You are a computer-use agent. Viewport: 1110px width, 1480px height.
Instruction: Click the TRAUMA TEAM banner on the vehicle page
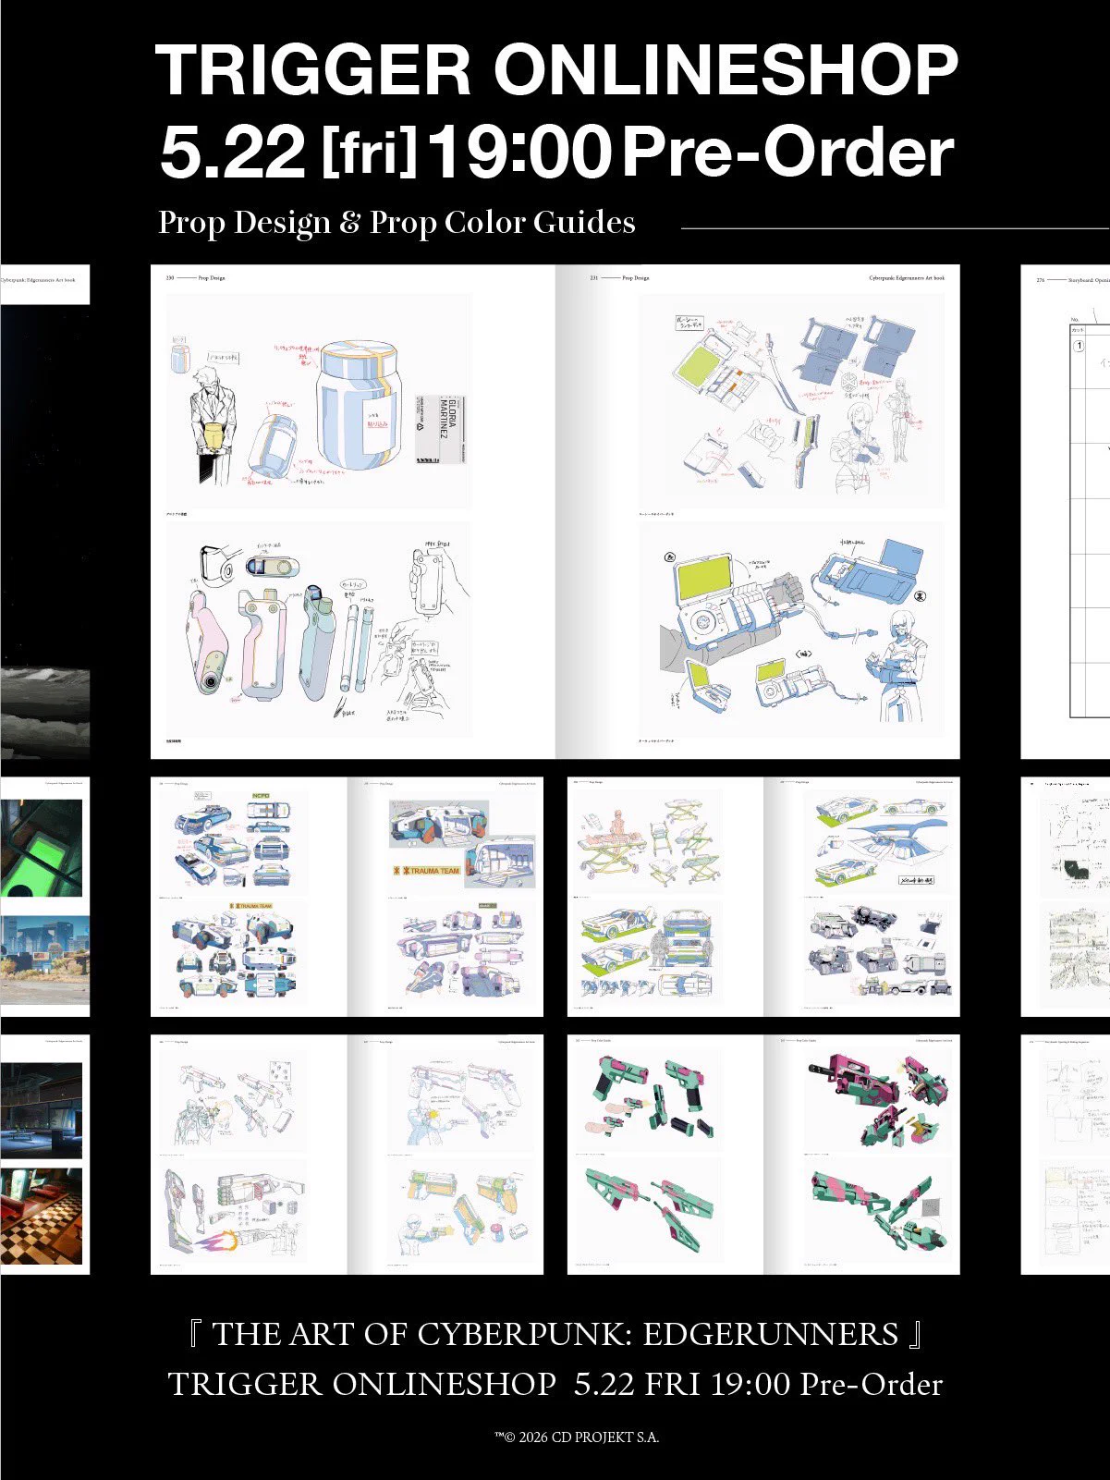pyautogui.click(x=427, y=871)
